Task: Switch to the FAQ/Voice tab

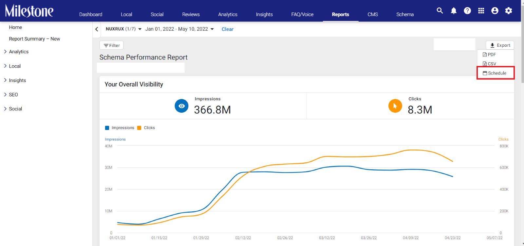Action: click(302, 14)
